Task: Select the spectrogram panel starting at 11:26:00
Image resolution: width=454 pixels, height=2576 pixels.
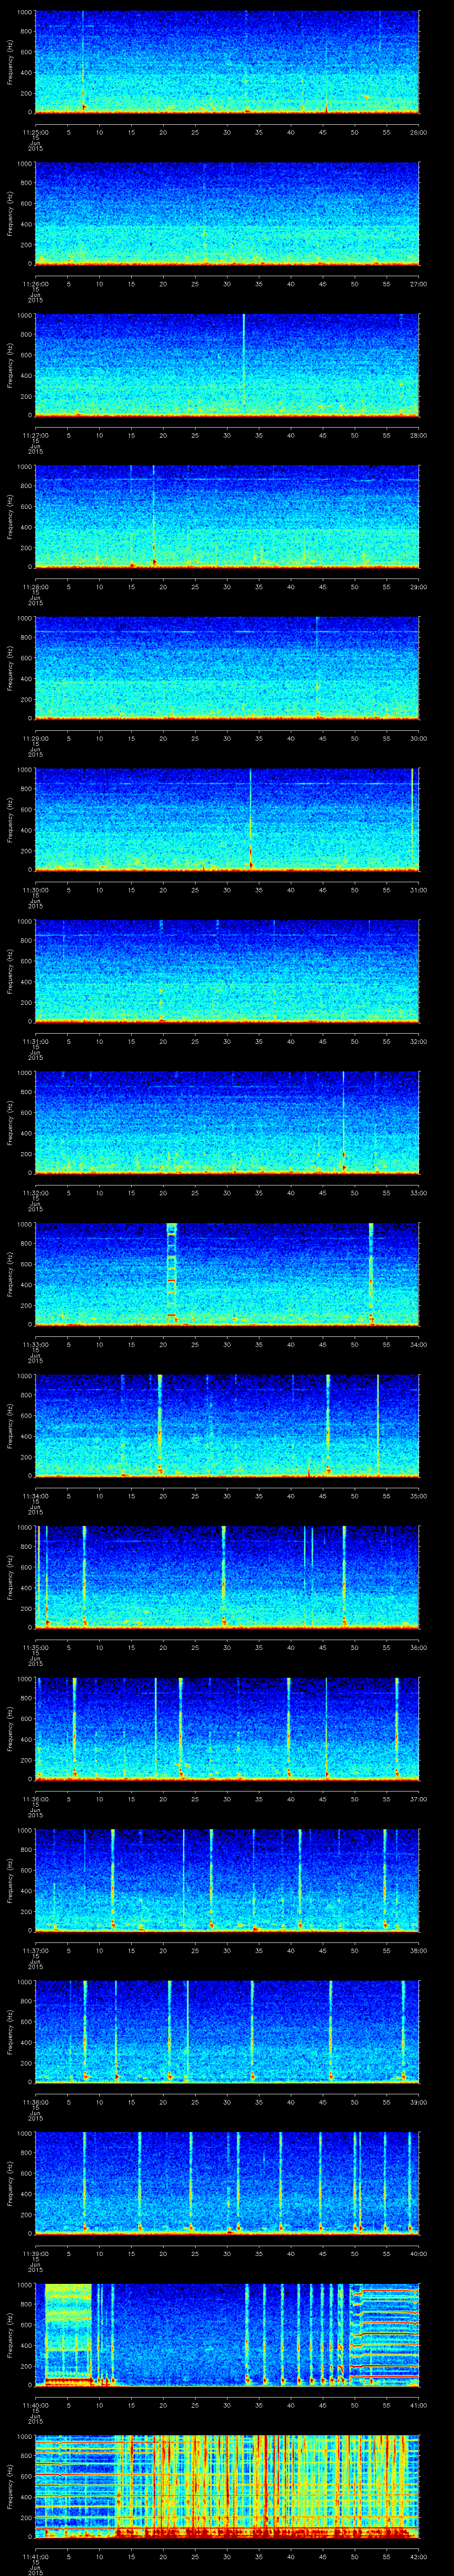Action: (x=227, y=213)
